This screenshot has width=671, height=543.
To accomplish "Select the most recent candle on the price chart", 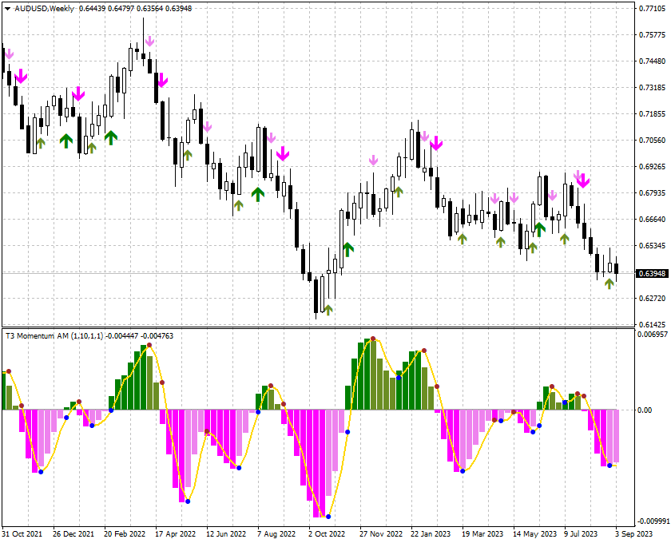I will (x=616, y=269).
